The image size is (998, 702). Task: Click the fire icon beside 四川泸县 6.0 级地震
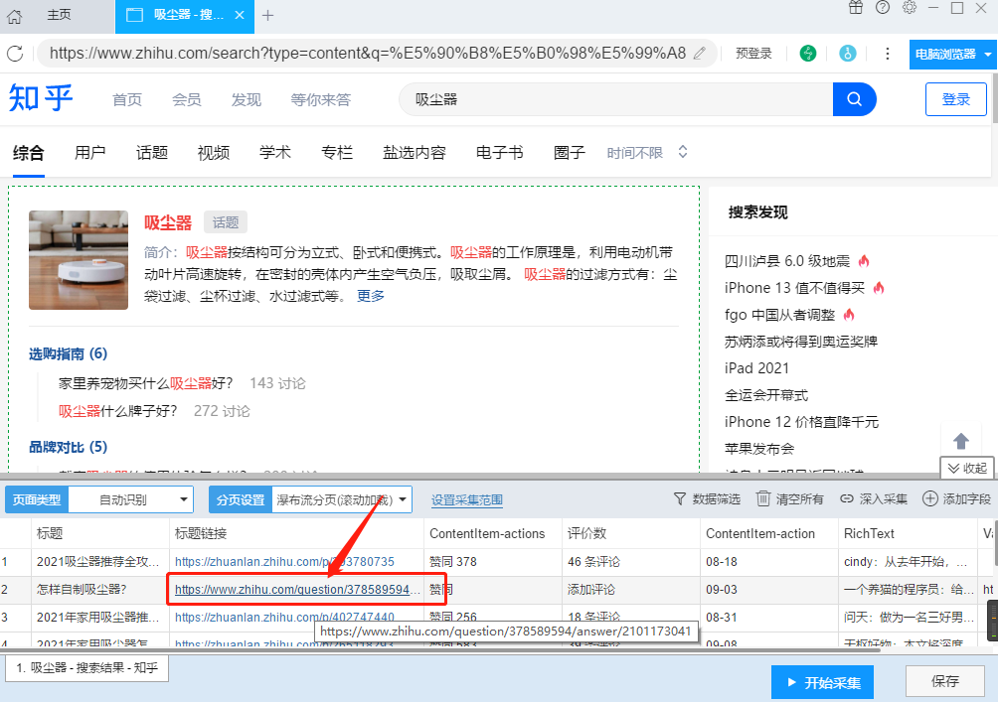864,261
